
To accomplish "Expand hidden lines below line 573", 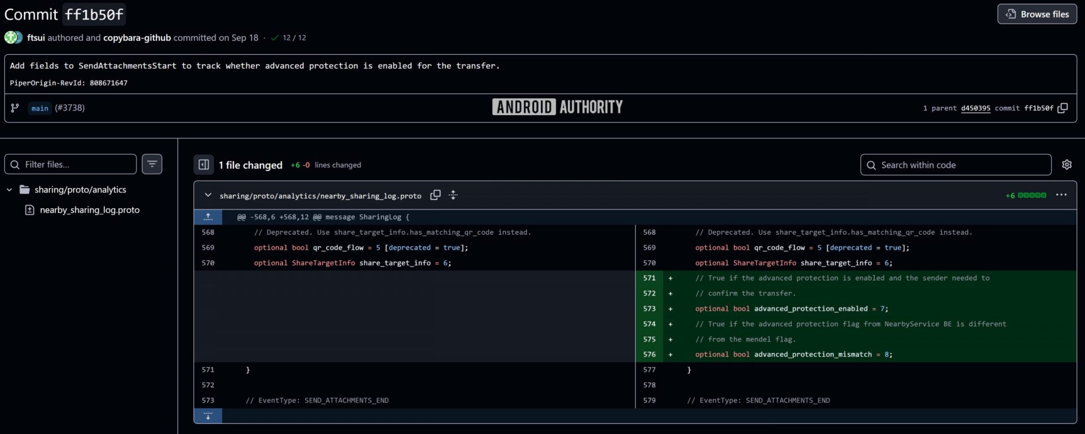I will (x=208, y=416).
